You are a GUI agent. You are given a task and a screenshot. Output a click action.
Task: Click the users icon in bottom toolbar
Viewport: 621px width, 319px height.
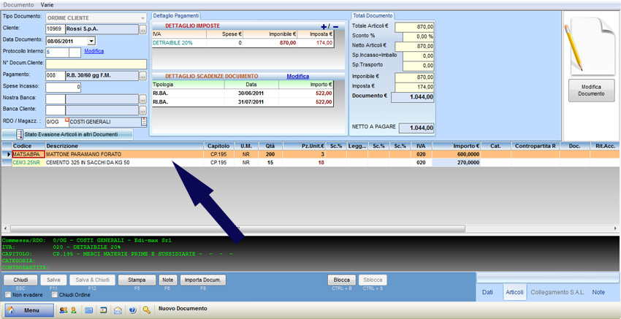coord(63,310)
